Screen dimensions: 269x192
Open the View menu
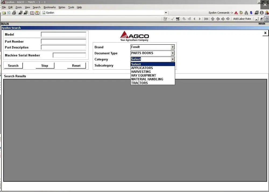[x=27, y=7]
